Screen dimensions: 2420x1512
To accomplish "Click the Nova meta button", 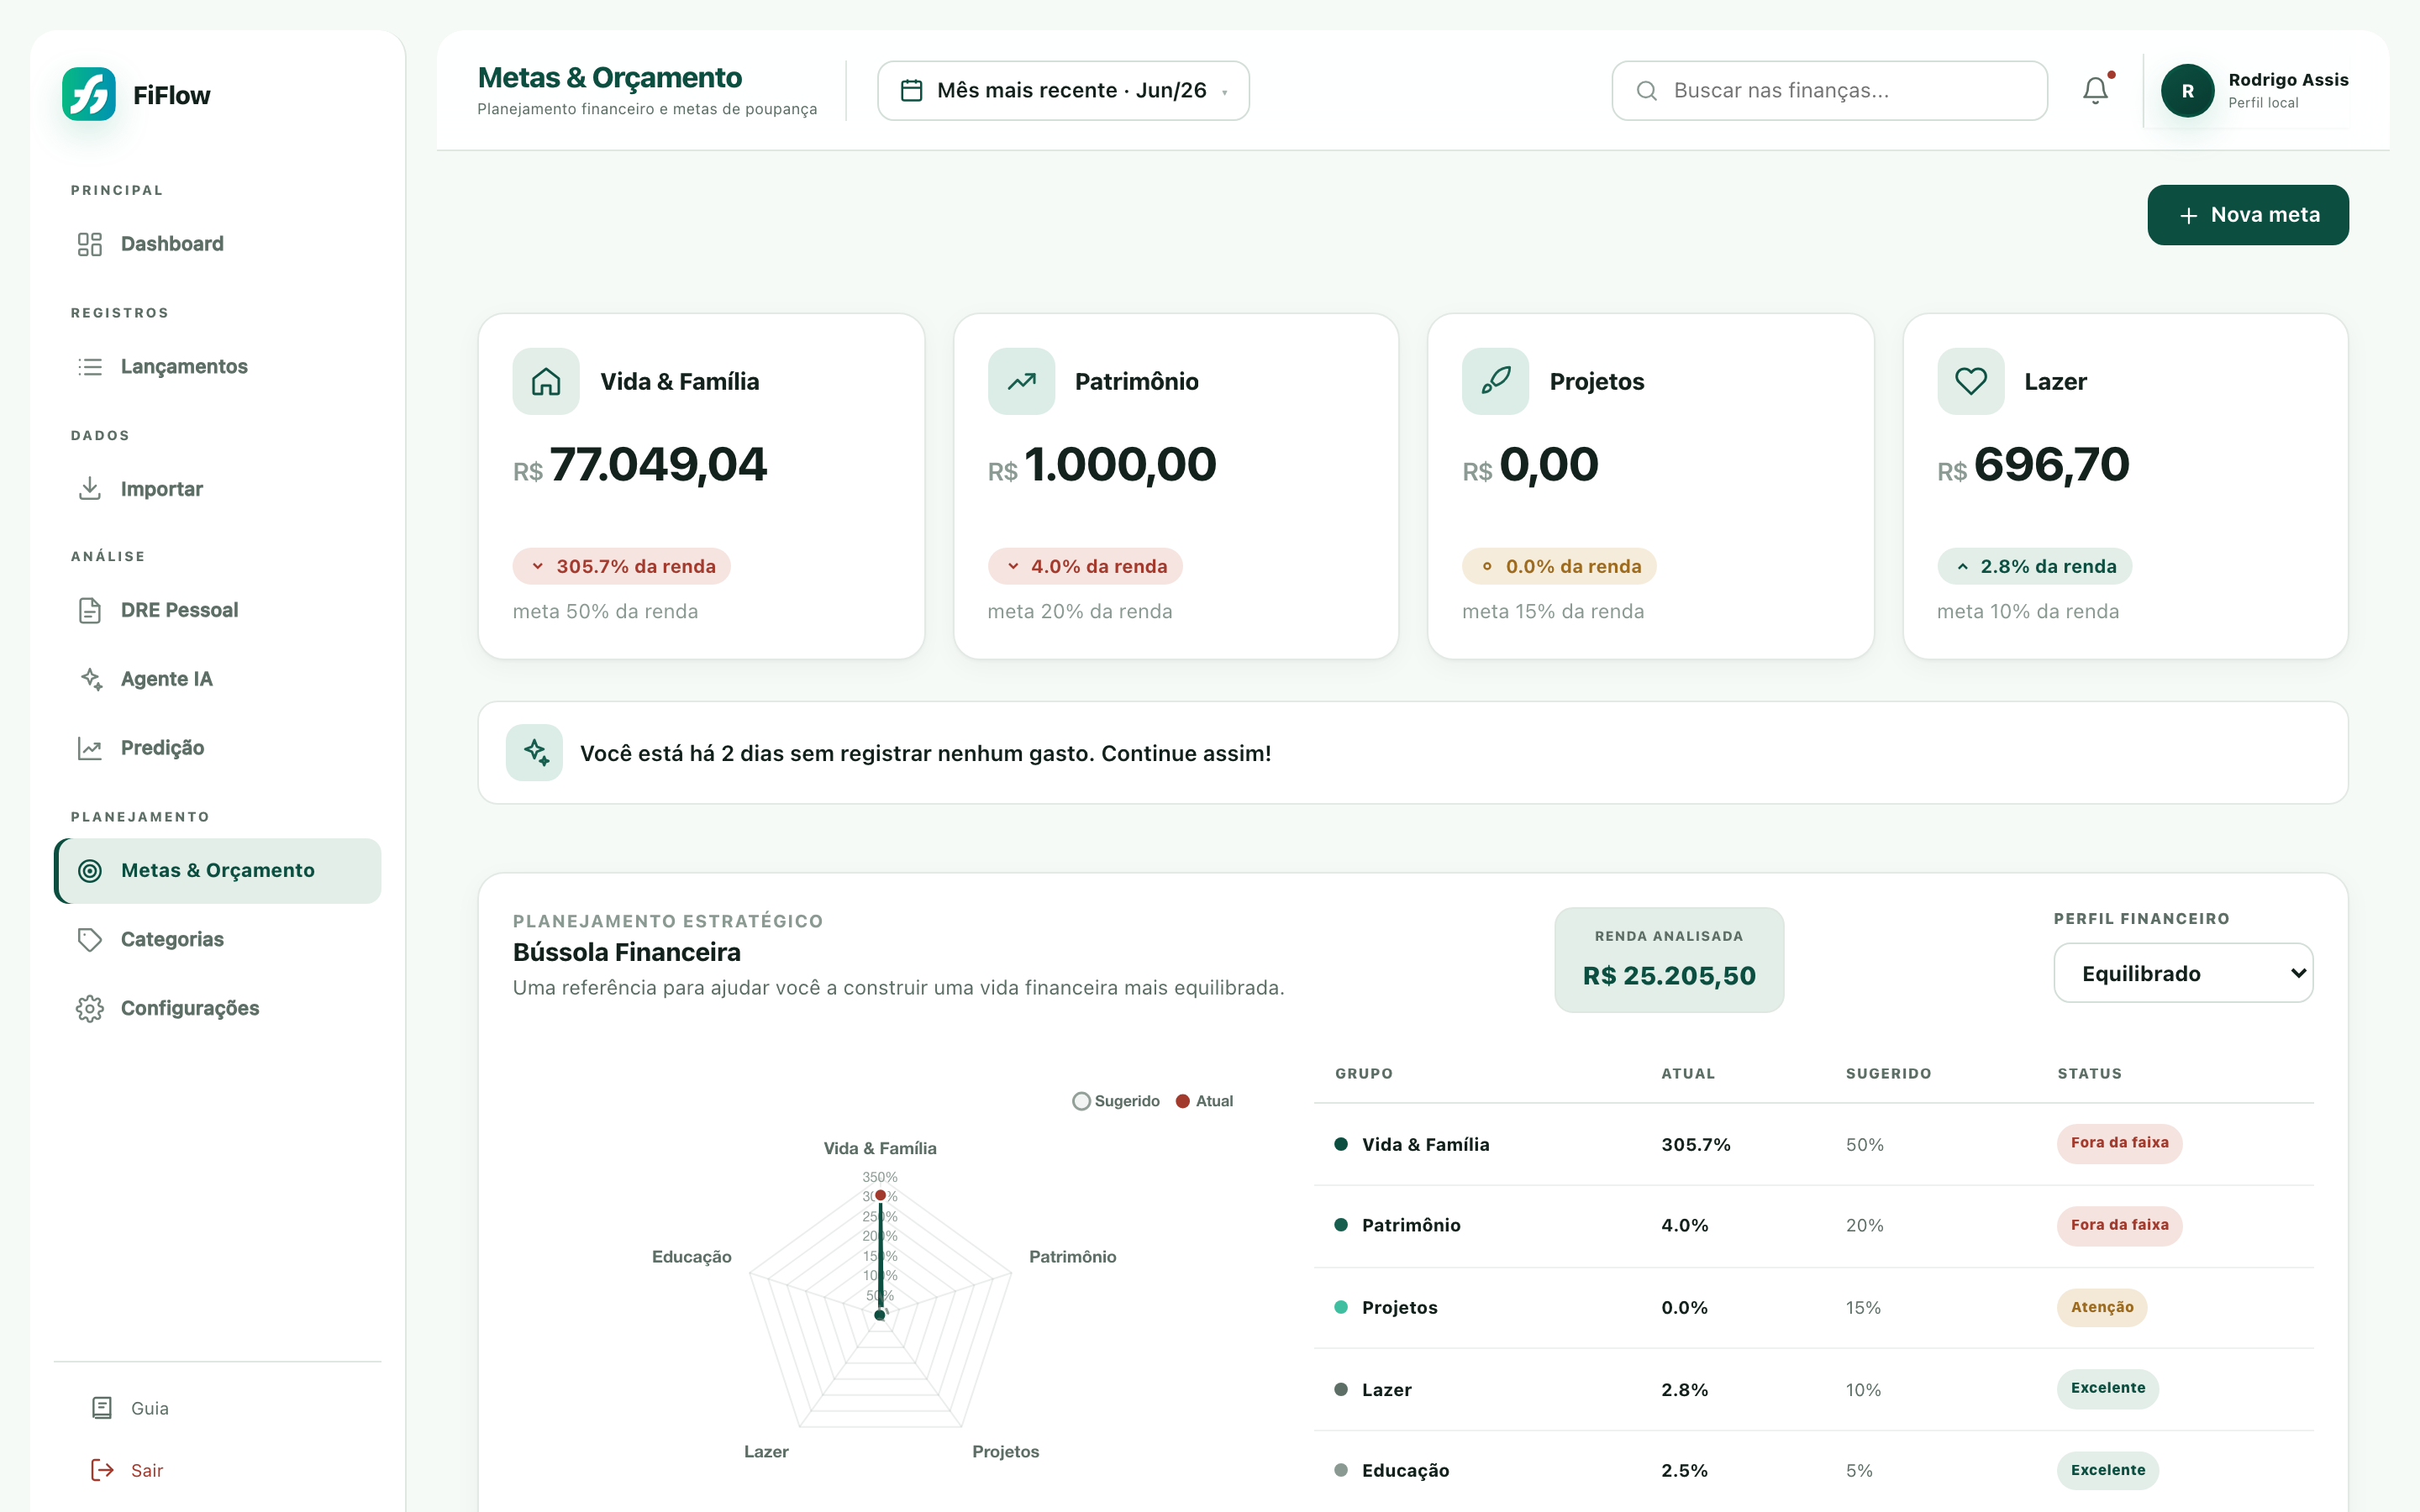I will (2247, 215).
